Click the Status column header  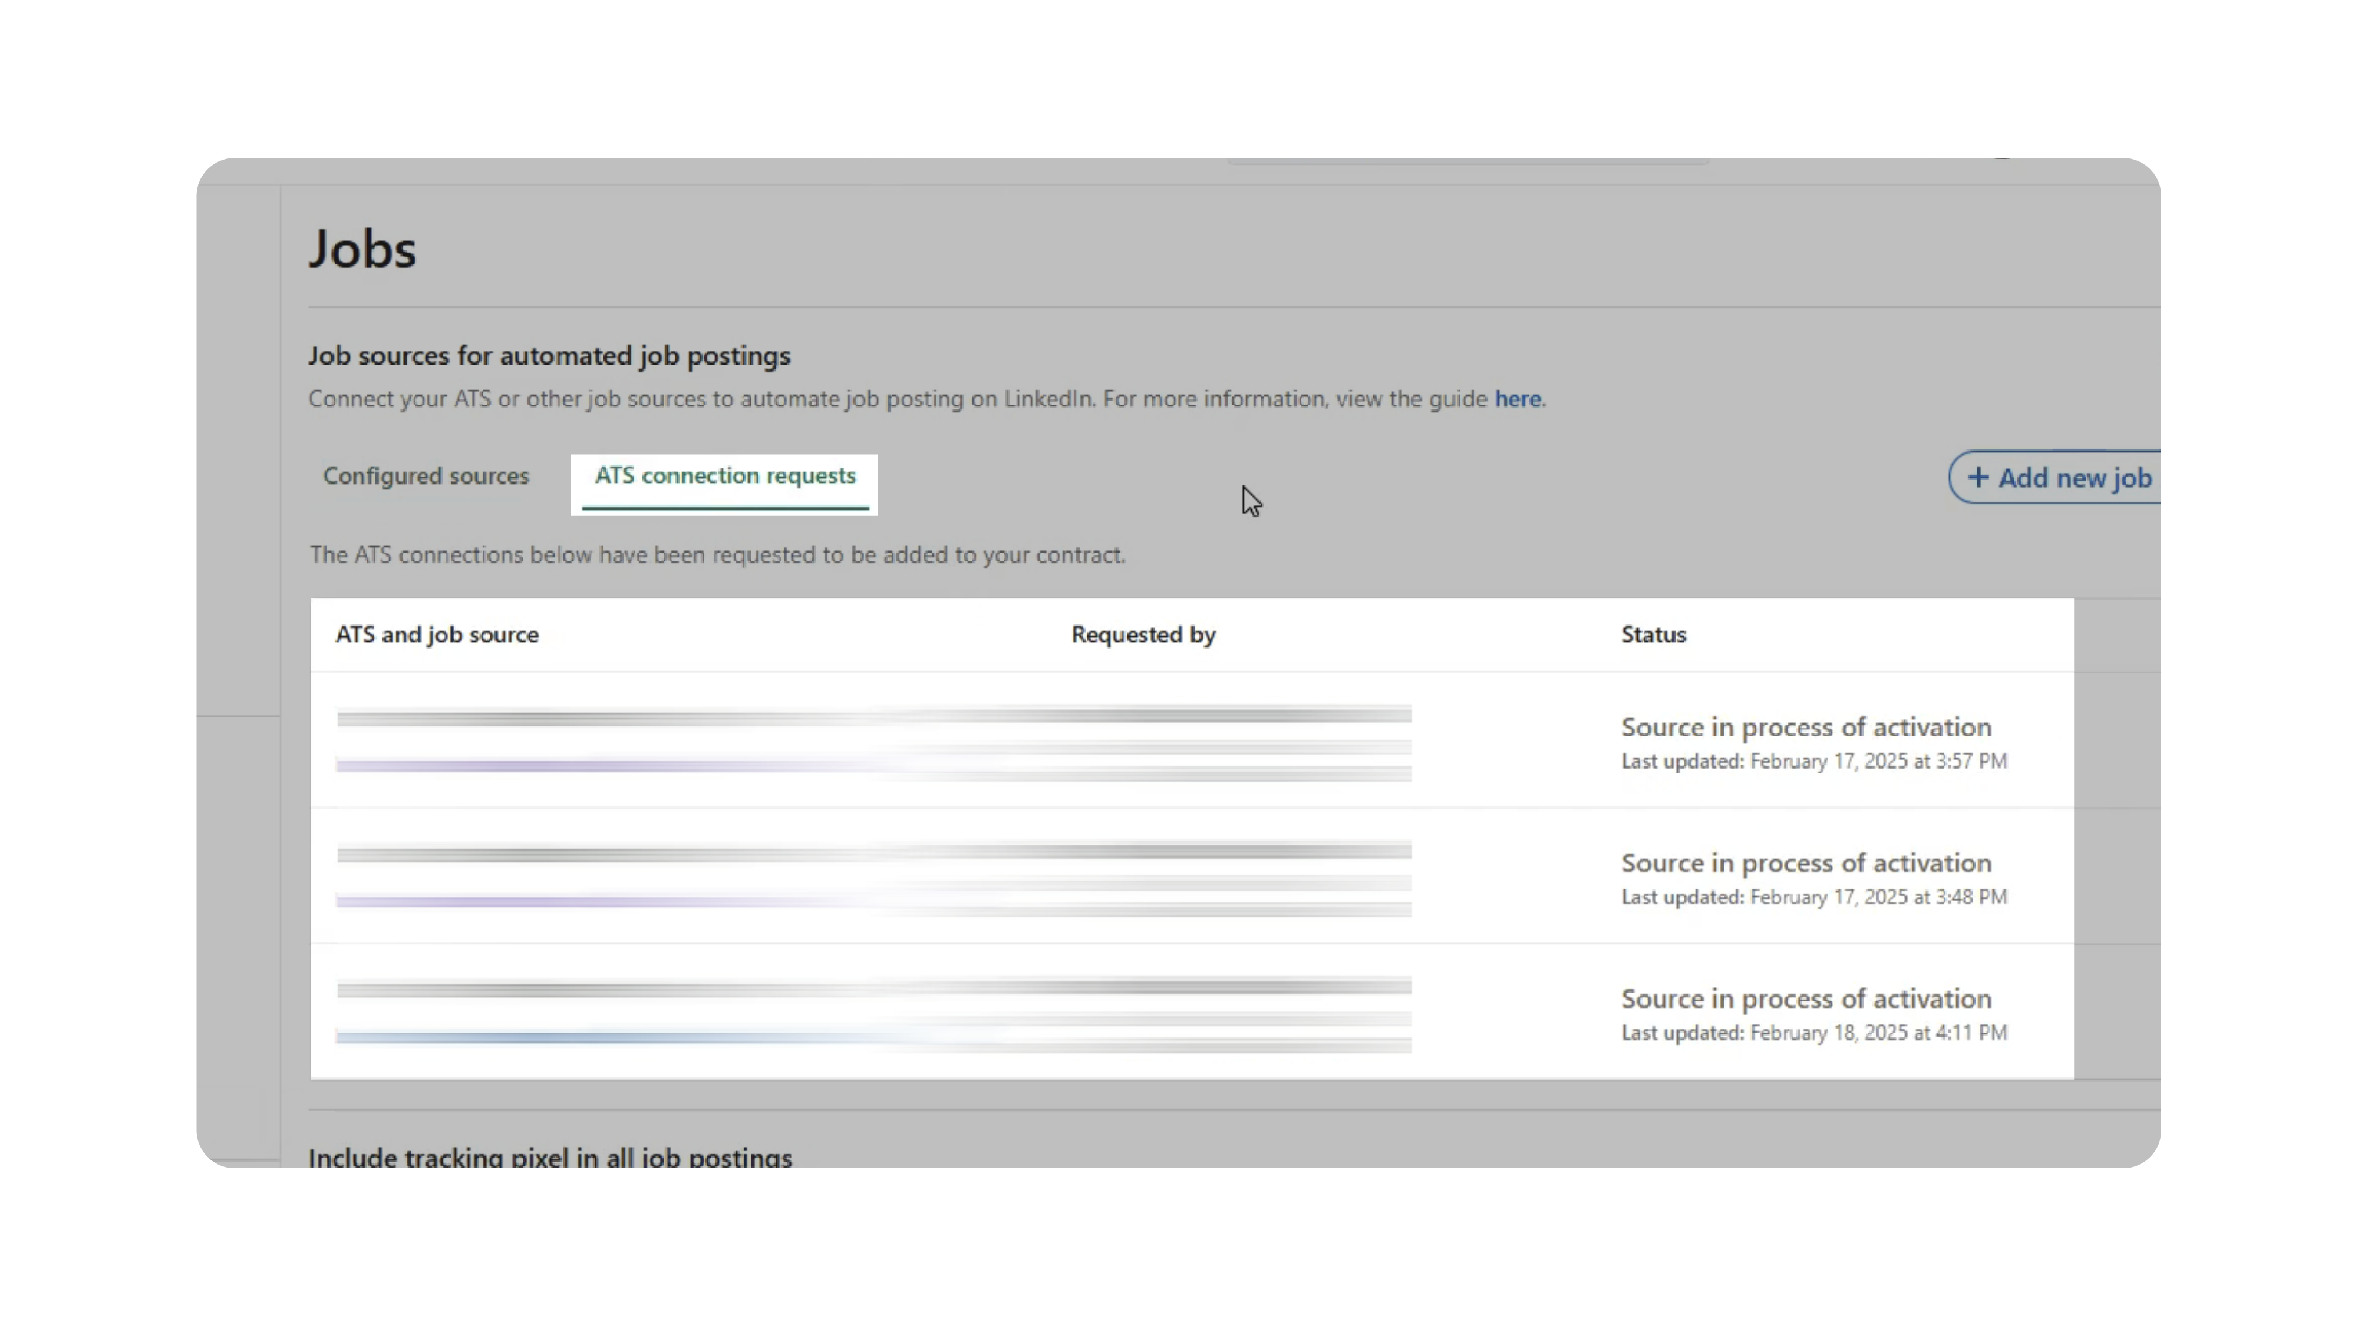coord(1653,634)
